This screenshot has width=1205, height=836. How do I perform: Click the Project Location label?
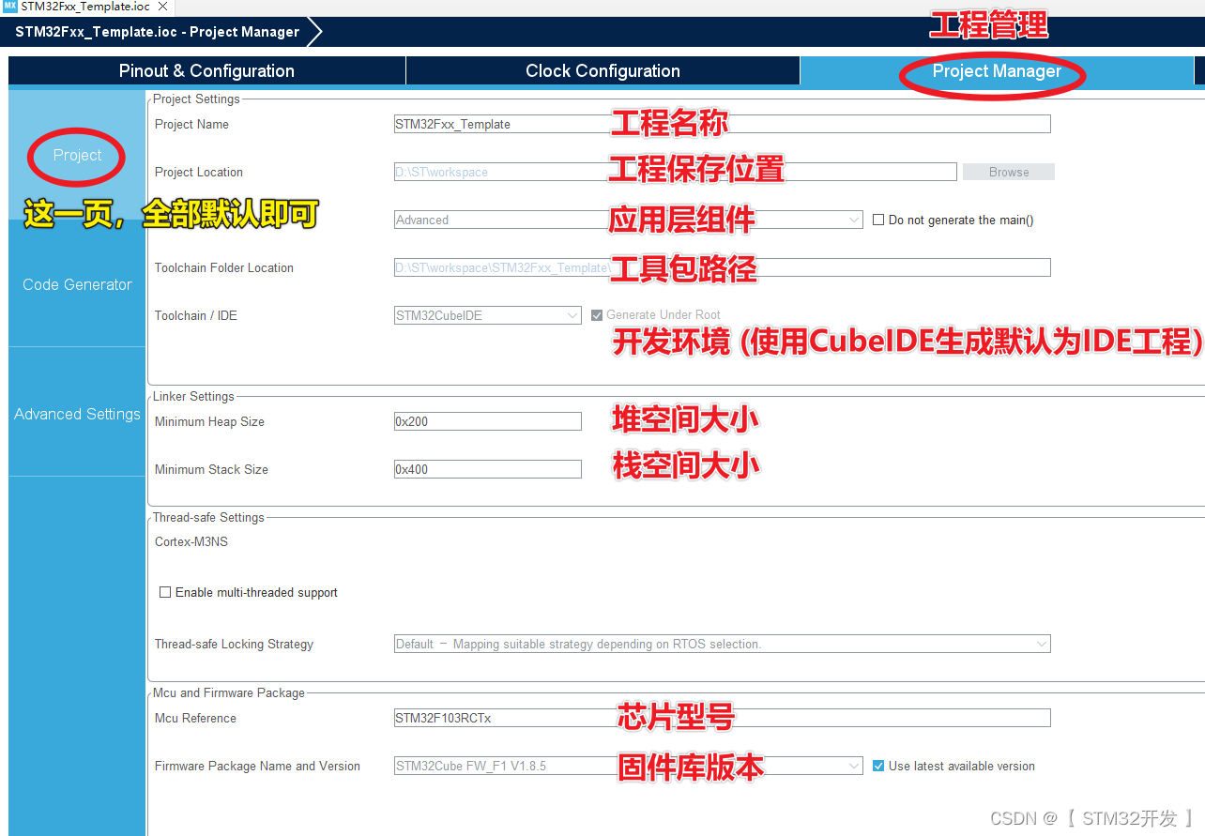click(x=199, y=172)
